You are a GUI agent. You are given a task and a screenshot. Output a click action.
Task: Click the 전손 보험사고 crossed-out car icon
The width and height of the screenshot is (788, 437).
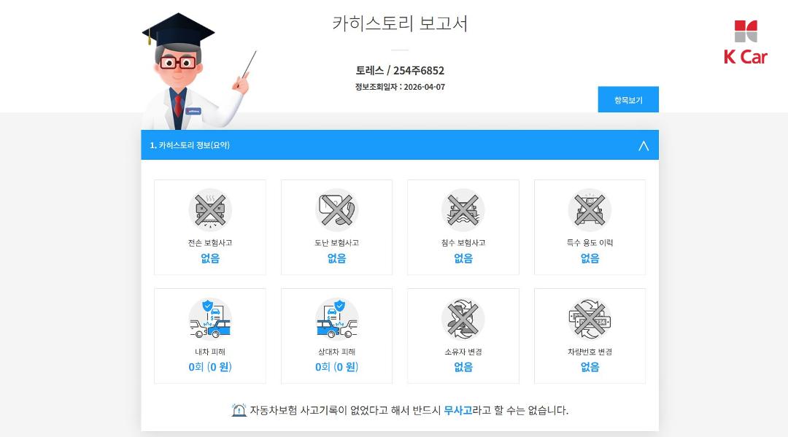point(210,210)
